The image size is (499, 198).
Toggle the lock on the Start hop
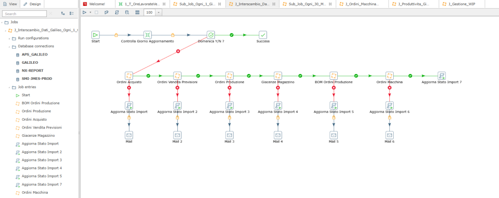(x=116, y=35)
